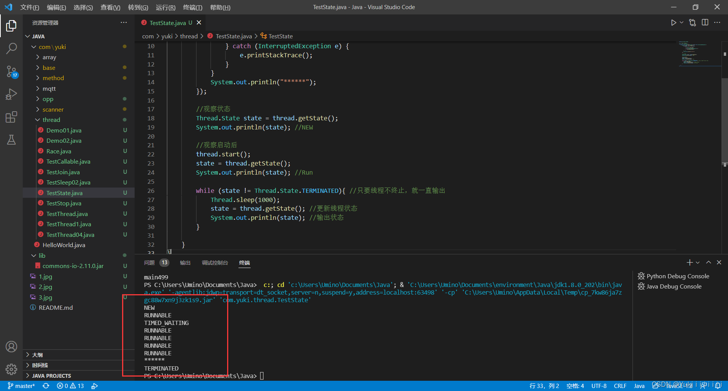This screenshot has height=391, width=728.
Task: Open the 查看(V) menu
Action: pyautogui.click(x=110, y=7)
